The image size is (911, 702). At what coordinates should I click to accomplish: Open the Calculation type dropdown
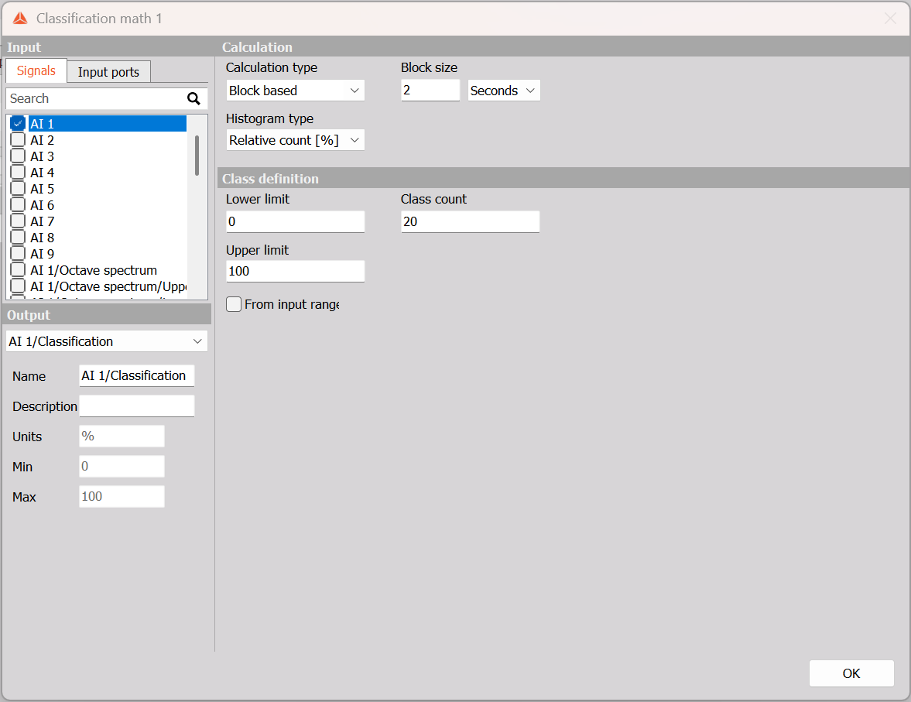(295, 91)
